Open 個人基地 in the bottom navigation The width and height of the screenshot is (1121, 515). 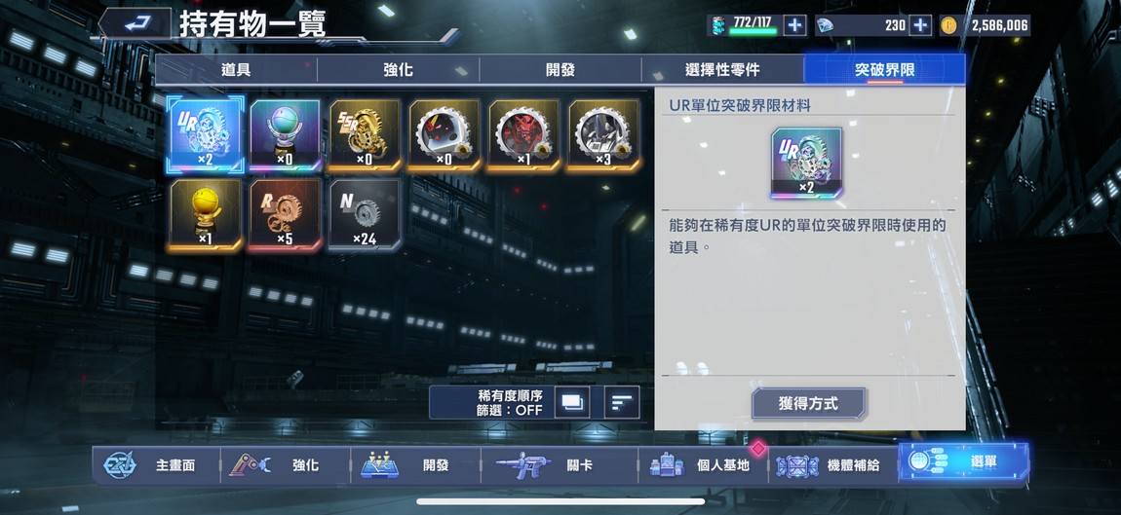702,465
